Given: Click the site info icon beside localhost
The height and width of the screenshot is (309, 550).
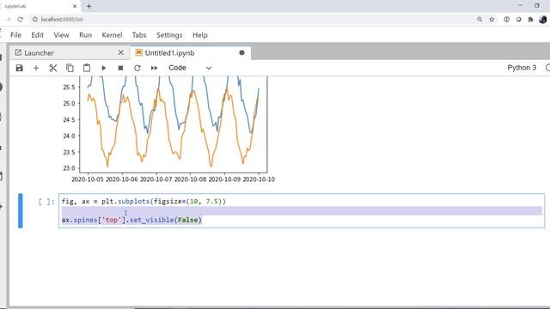Looking at the screenshot, I should tap(35, 19).
